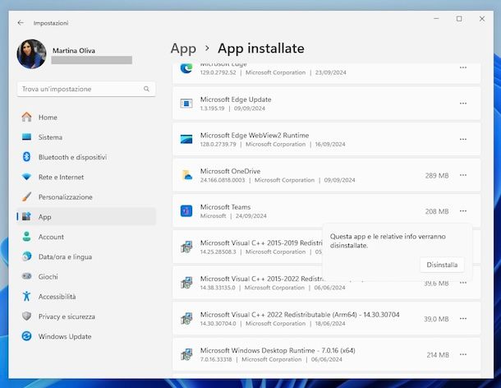Open Windows Update page

pos(86,336)
